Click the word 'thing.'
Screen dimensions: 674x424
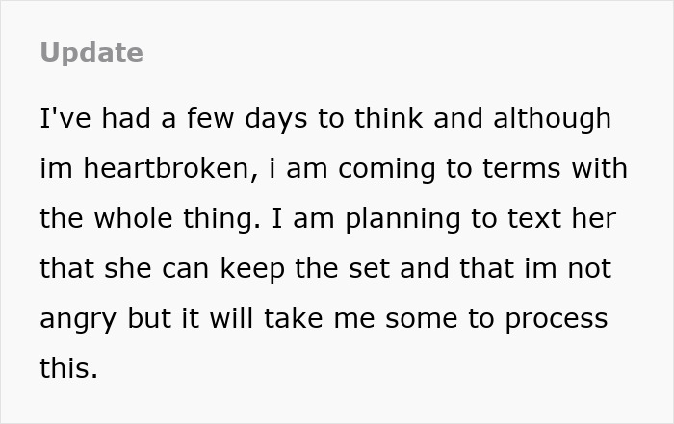click(224, 218)
